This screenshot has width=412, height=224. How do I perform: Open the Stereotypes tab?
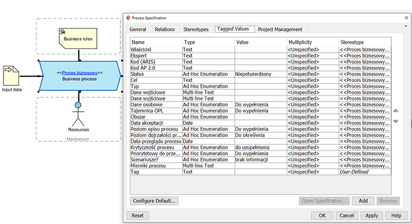196,29
